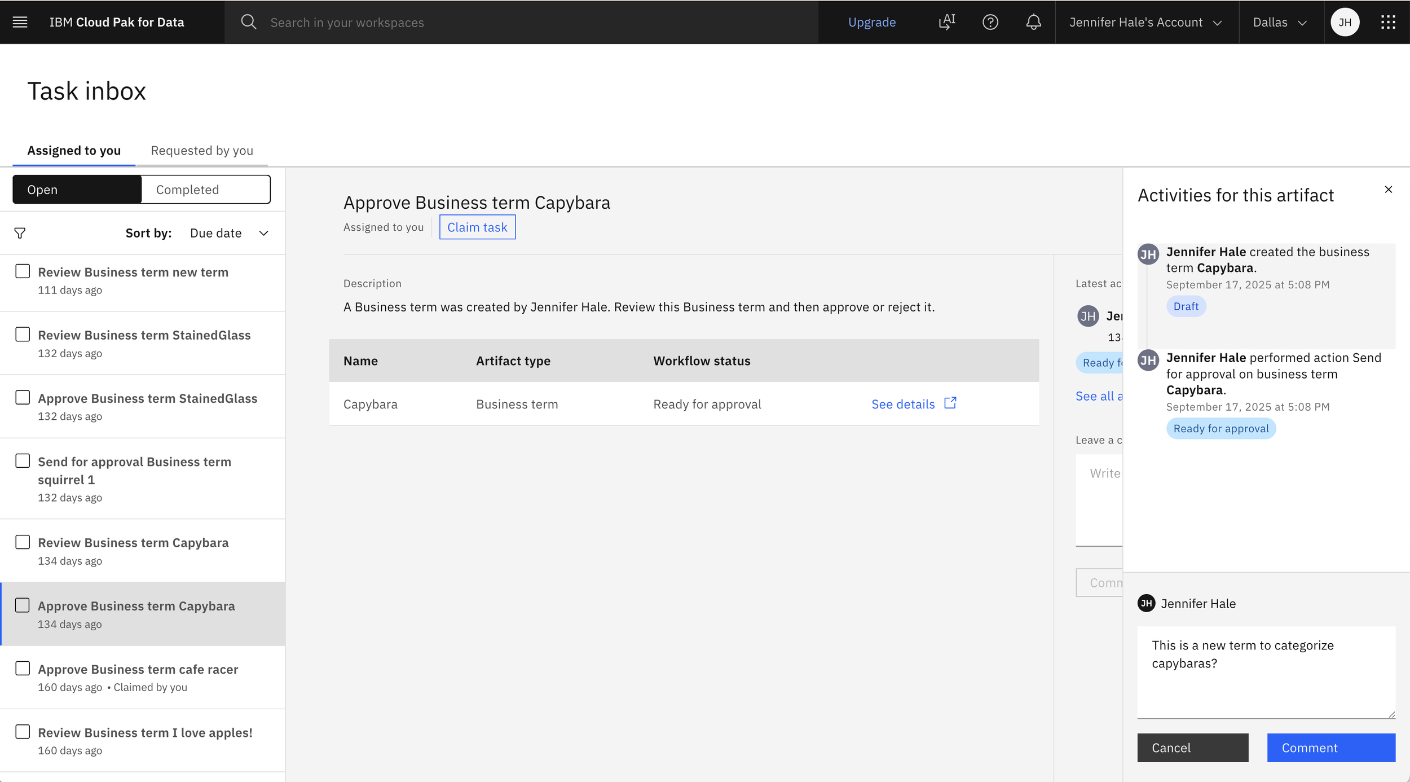Screen dimensions: 1410x782
Task: Click the Claim task button
Action: pos(477,227)
